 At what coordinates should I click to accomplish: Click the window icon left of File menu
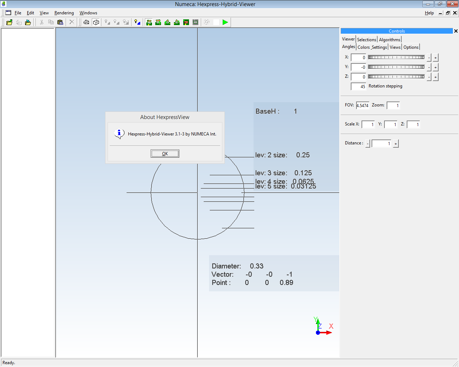8,13
